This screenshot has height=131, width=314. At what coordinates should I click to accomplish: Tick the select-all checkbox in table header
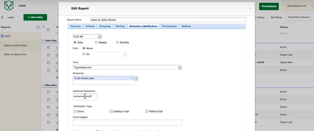point(48,29)
